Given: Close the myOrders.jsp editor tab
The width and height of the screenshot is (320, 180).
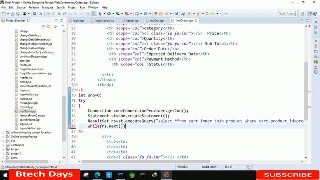Looking at the screenshot, I should (196, 21).
